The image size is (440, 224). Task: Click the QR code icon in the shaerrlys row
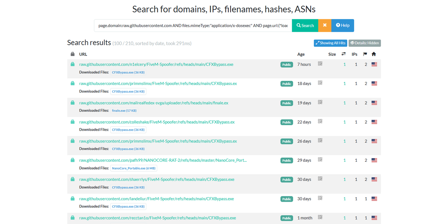click(320, 179)
